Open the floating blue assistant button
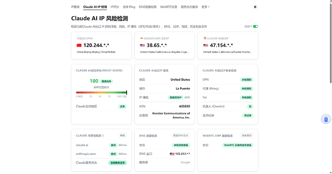 pos(326,119)
